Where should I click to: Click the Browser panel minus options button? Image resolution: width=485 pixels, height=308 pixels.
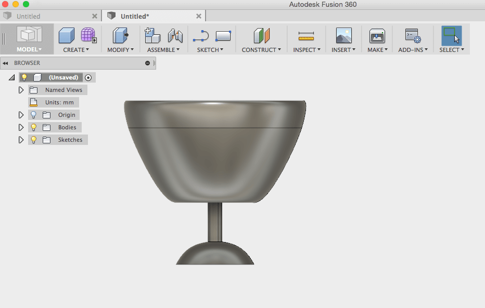(148, 63)
